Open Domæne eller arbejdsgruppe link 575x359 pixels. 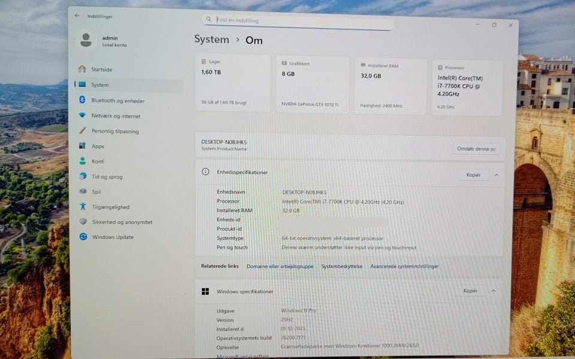pos(280,266)
